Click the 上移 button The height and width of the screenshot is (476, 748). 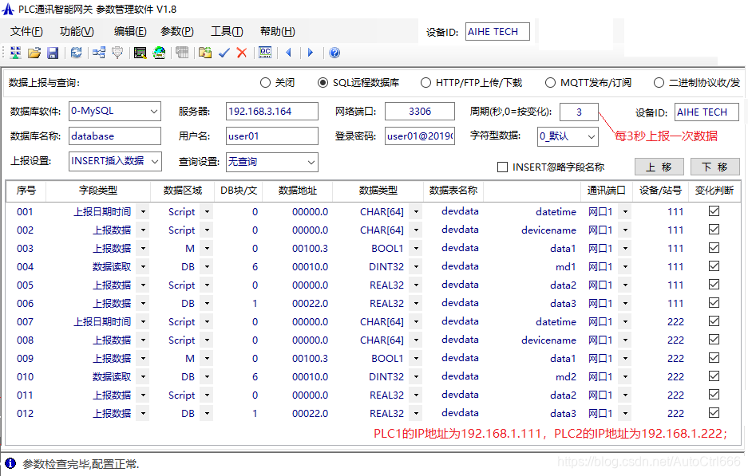pyautogui.click(x=659, y=167)
